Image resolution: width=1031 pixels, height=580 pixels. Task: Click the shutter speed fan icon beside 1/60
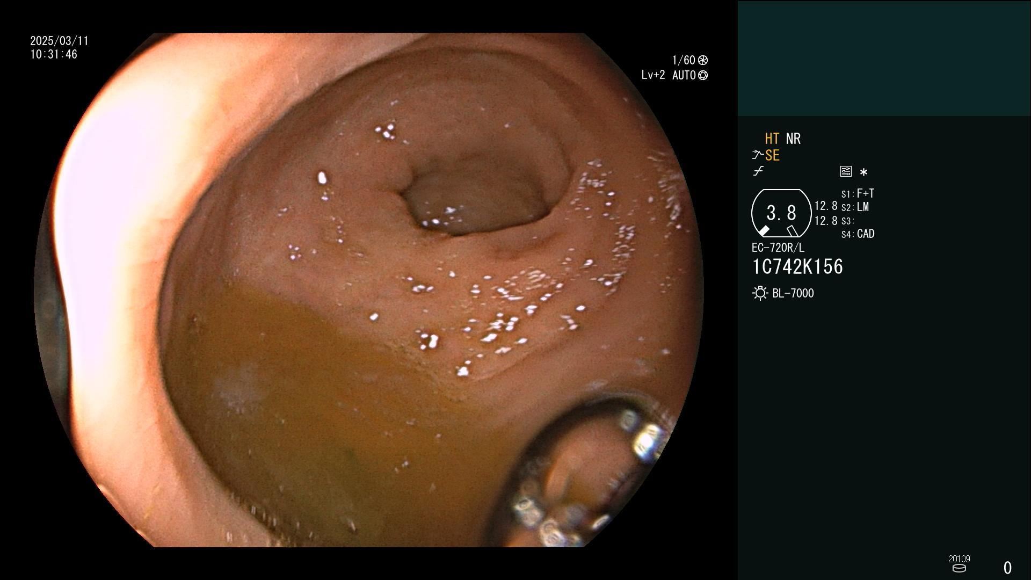703,60
